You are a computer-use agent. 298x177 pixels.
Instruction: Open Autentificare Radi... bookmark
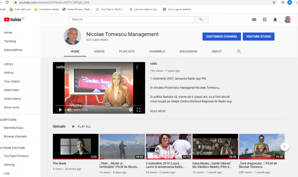77,9
